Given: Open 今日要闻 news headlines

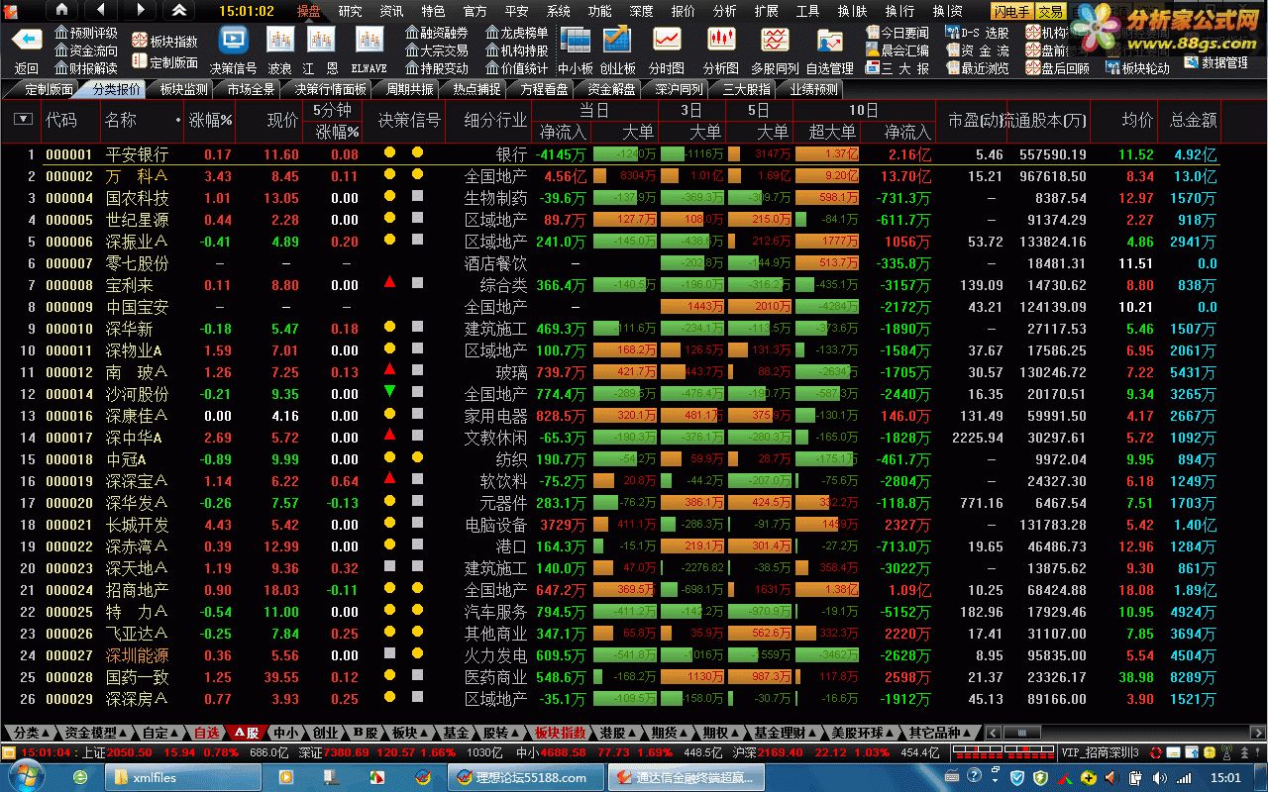Looking at the screenshot, I should click(x=898, y=33).
